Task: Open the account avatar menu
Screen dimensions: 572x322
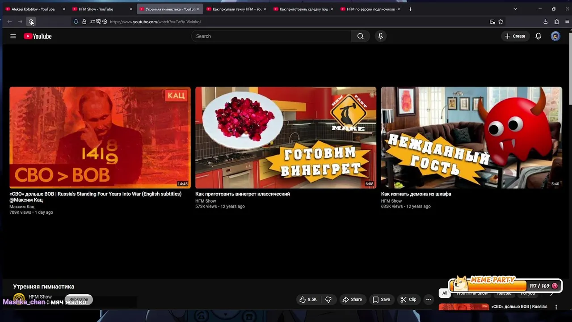Action: [555, 36]
